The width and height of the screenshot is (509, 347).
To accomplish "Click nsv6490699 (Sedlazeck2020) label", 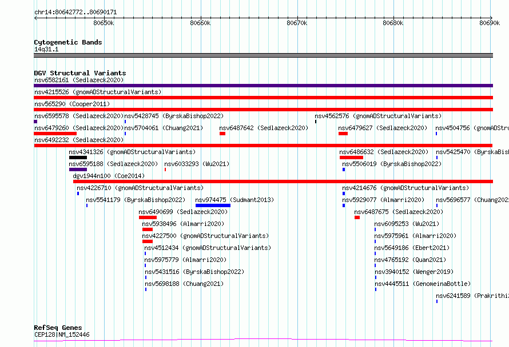I will (x=183, y=212).
